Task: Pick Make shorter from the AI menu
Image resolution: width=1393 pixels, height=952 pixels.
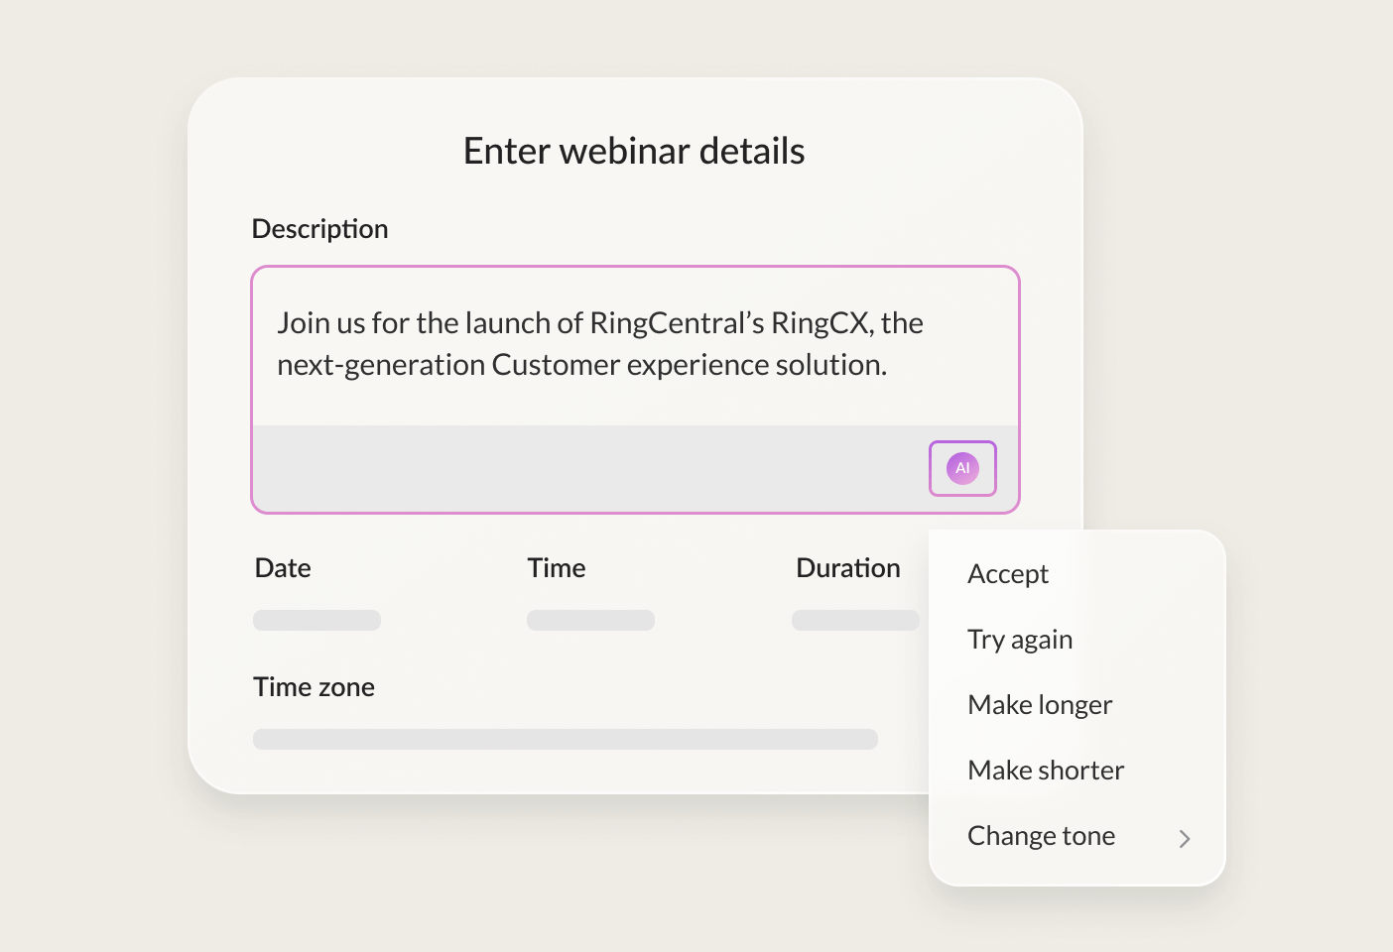Action: point(1045,771)
